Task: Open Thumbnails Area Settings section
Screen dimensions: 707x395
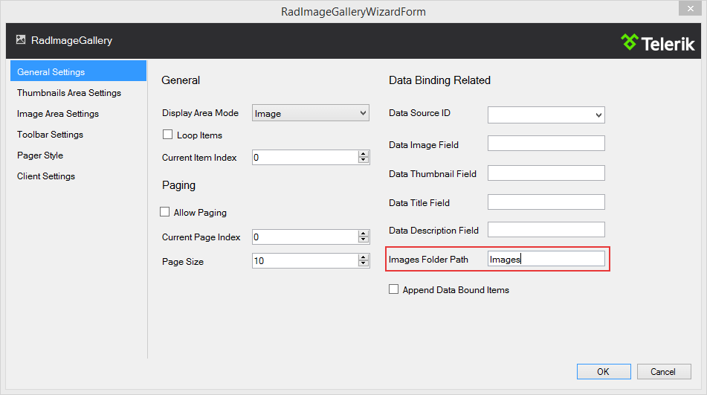Action: (69, 93)
